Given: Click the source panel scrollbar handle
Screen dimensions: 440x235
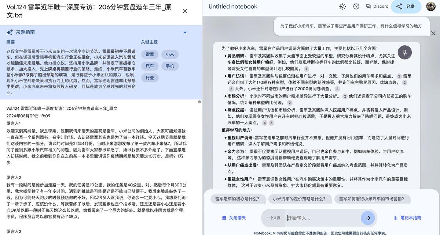Looking at the screenshot, I should point(199,102).
